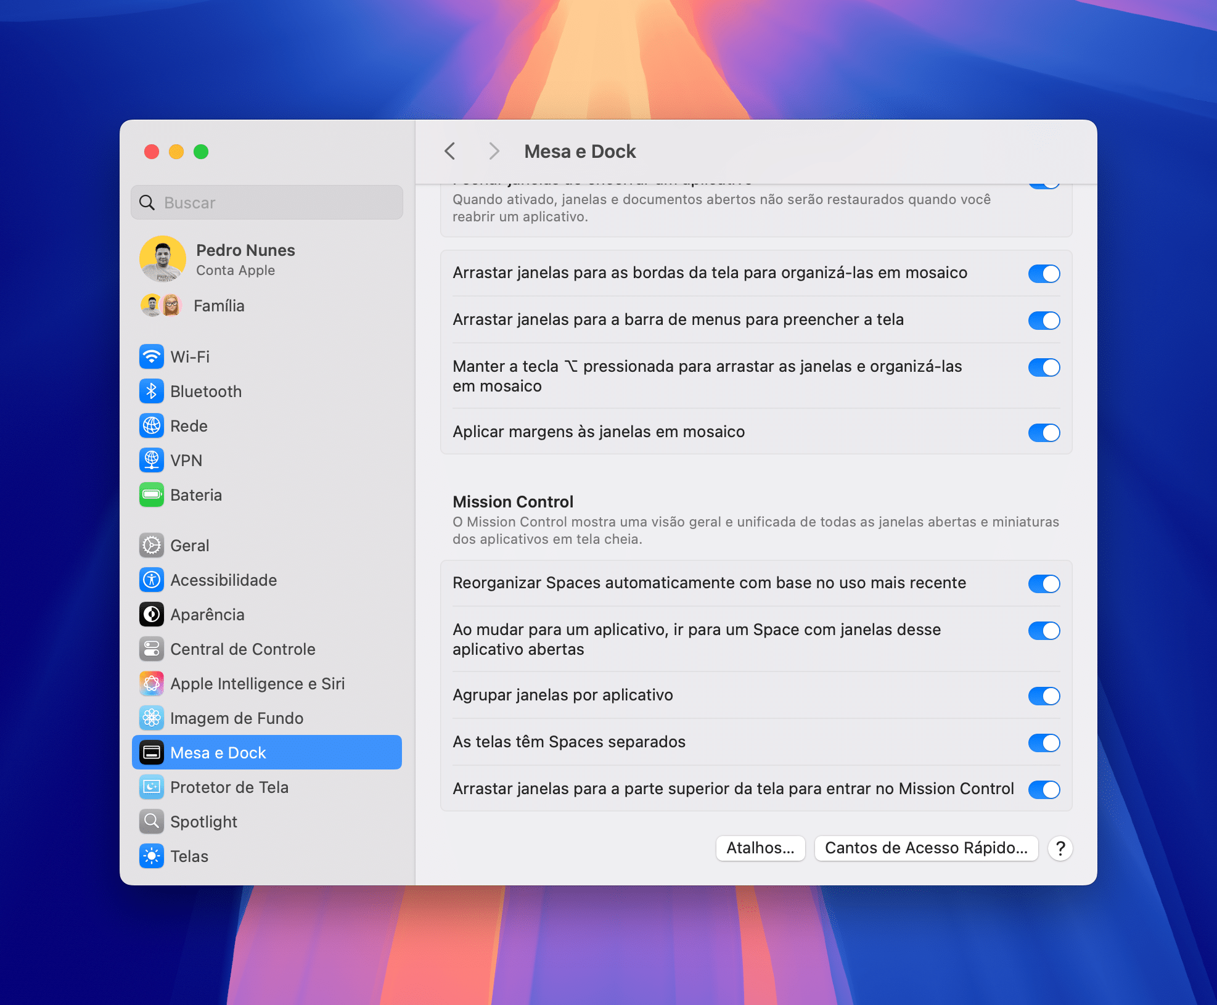This screenshot has width=1217, height=1005.
Task: Select the Bluetooth sidebar label
Action: [206, 391]
